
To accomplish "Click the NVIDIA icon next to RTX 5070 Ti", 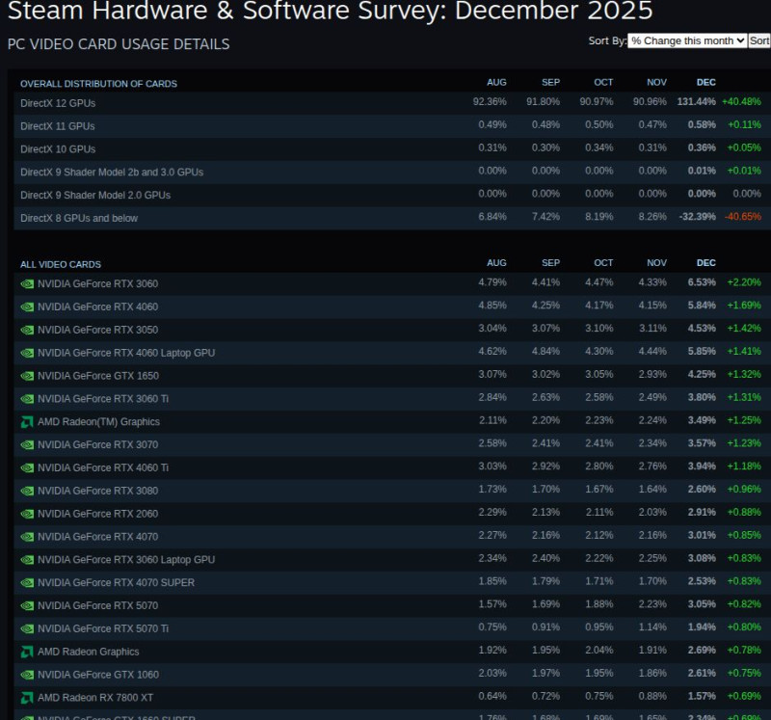I will [x=27, y=629].
